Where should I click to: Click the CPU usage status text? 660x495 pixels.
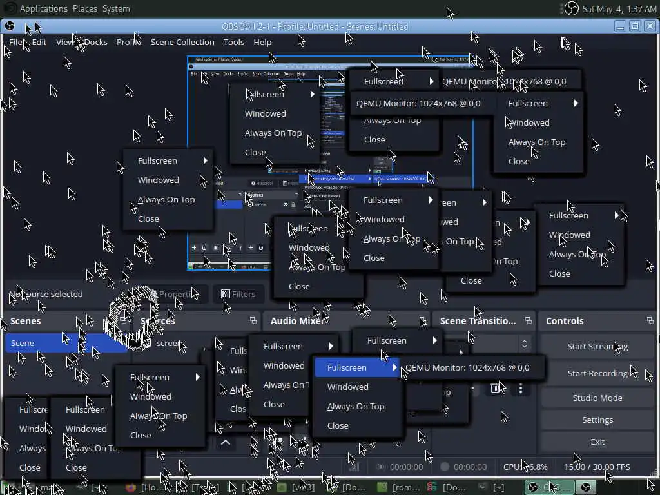coord(525,467)
